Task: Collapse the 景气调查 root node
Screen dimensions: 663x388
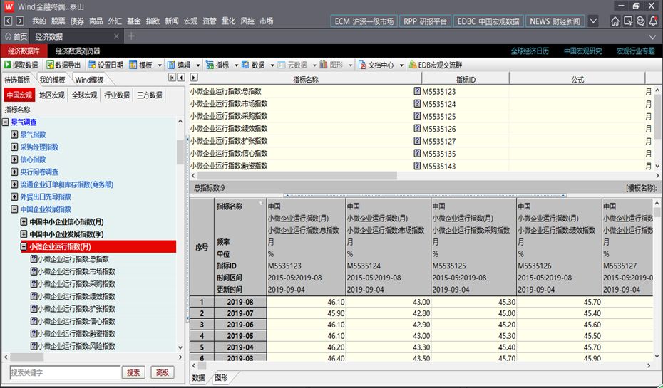Action: [x=5, y=122]
